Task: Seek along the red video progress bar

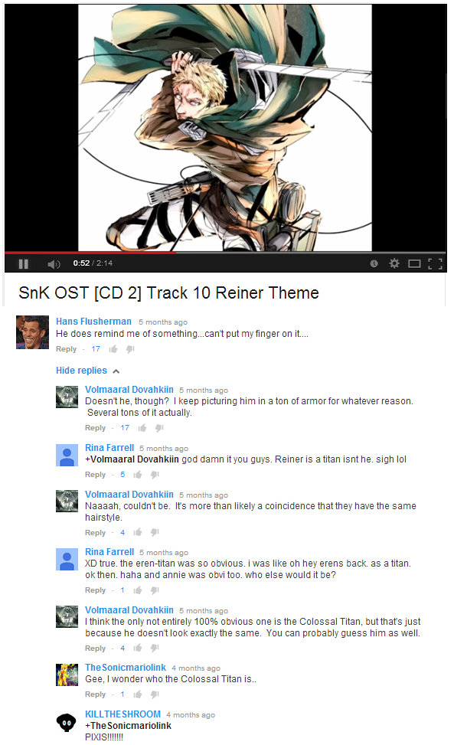Action: [225, 253]
